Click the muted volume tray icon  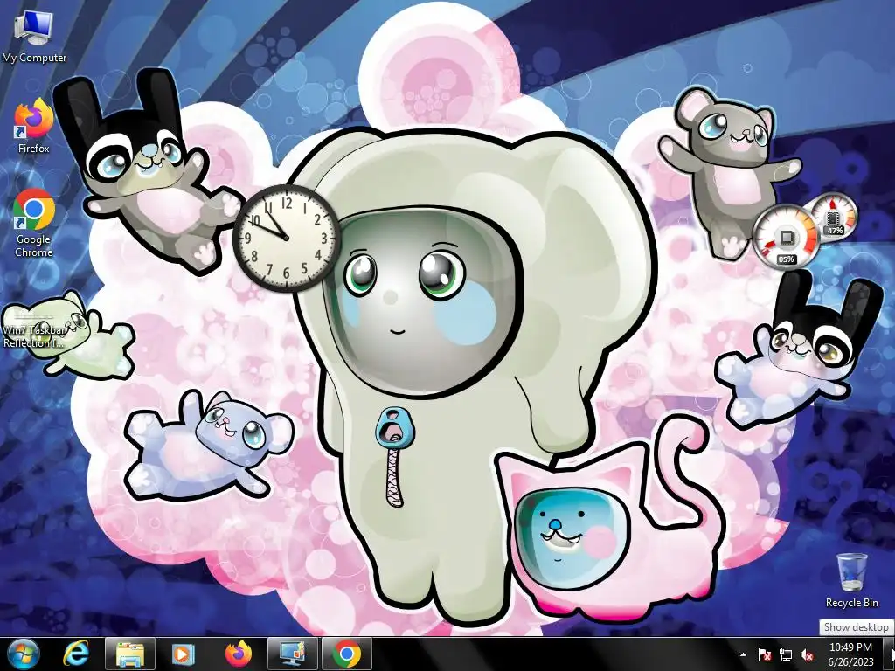(807, 654)
